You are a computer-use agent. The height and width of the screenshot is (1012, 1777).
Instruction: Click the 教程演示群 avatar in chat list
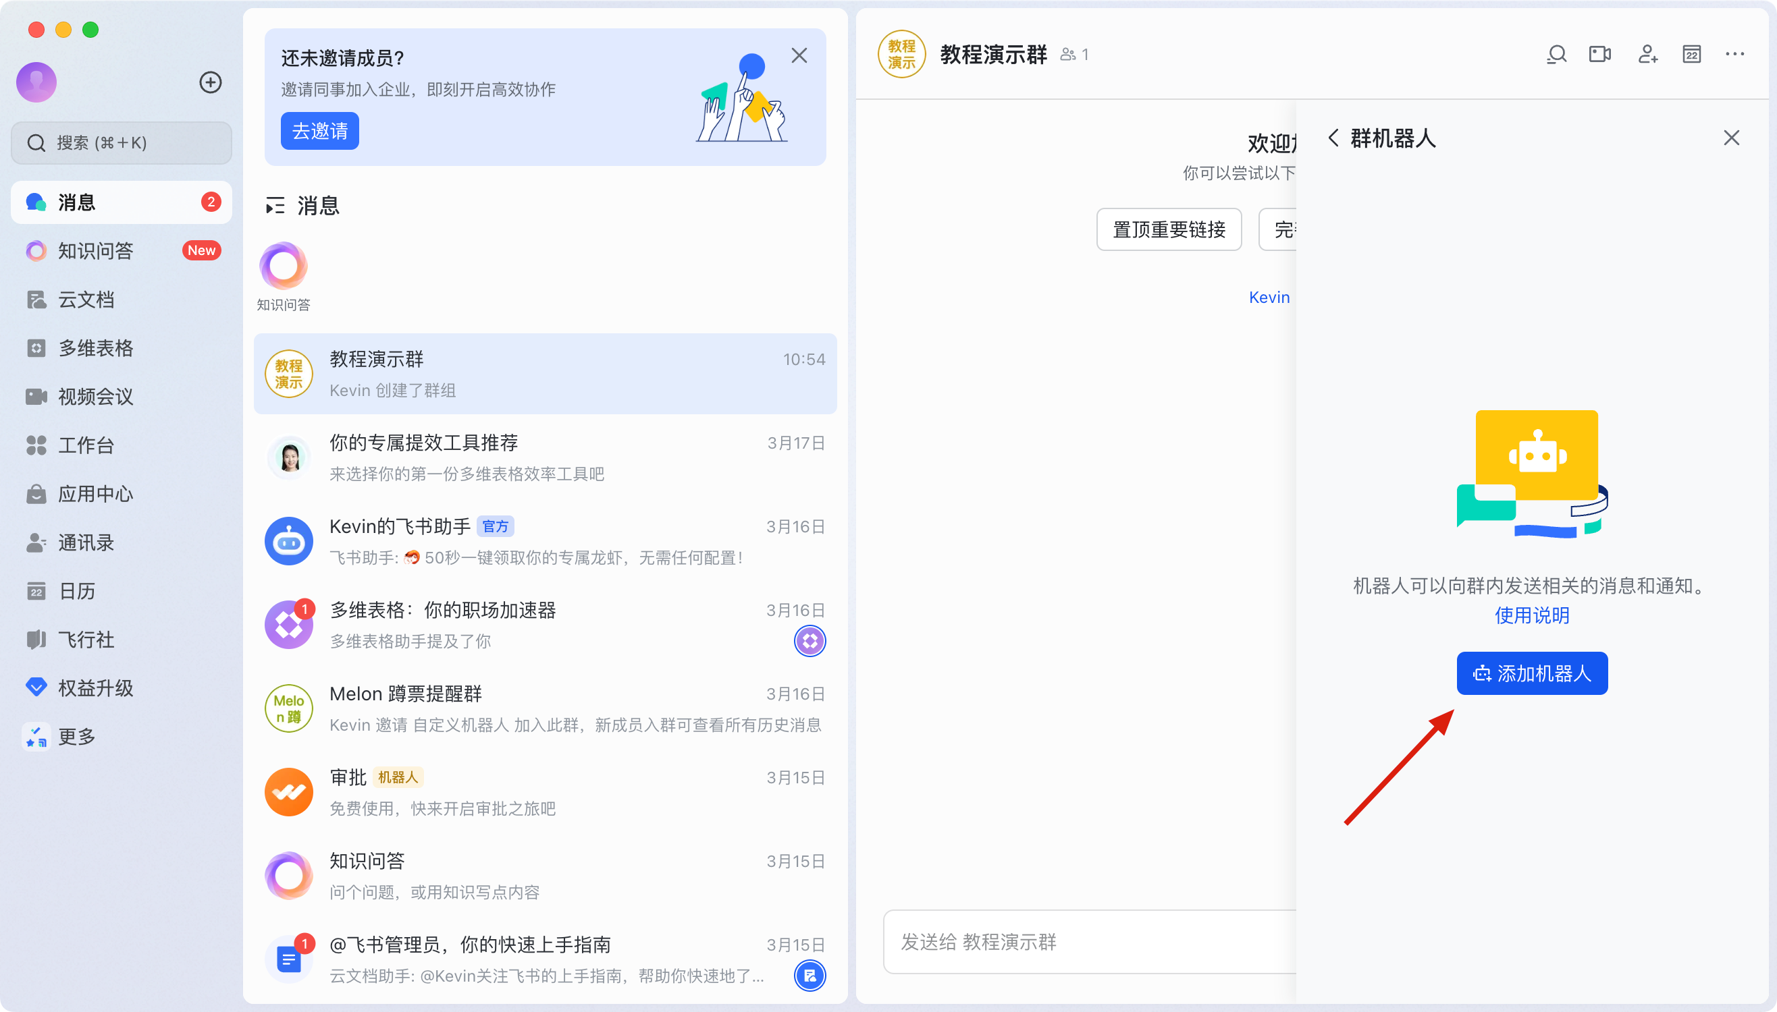point(289,374)
